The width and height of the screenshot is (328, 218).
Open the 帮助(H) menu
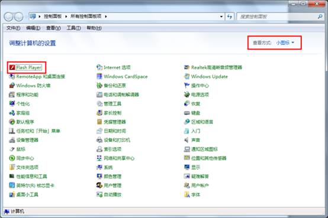pyautogui.click(x=94, y=28)
